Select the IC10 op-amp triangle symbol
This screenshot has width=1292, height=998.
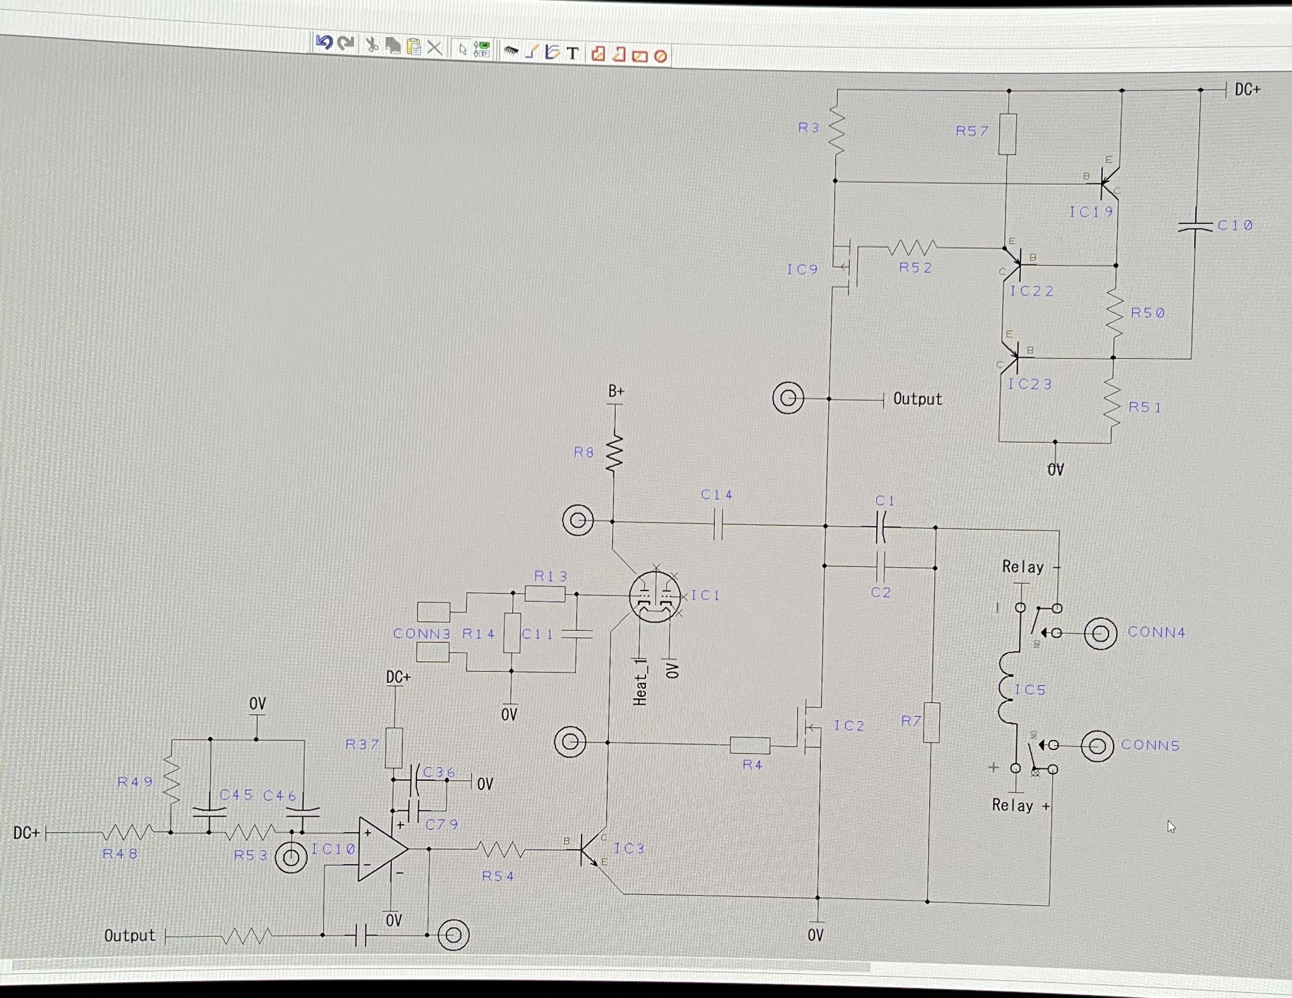click(x=383, y=849)
